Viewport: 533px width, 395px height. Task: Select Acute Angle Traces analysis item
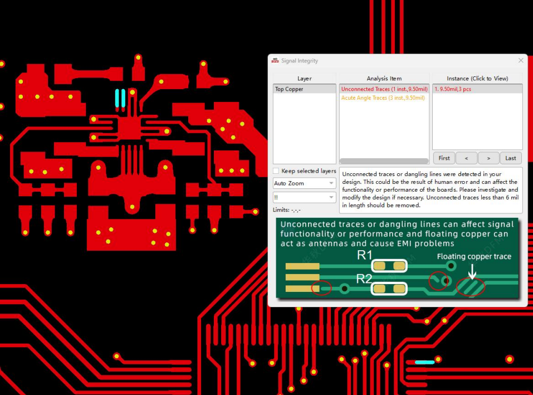coord(383,98)
